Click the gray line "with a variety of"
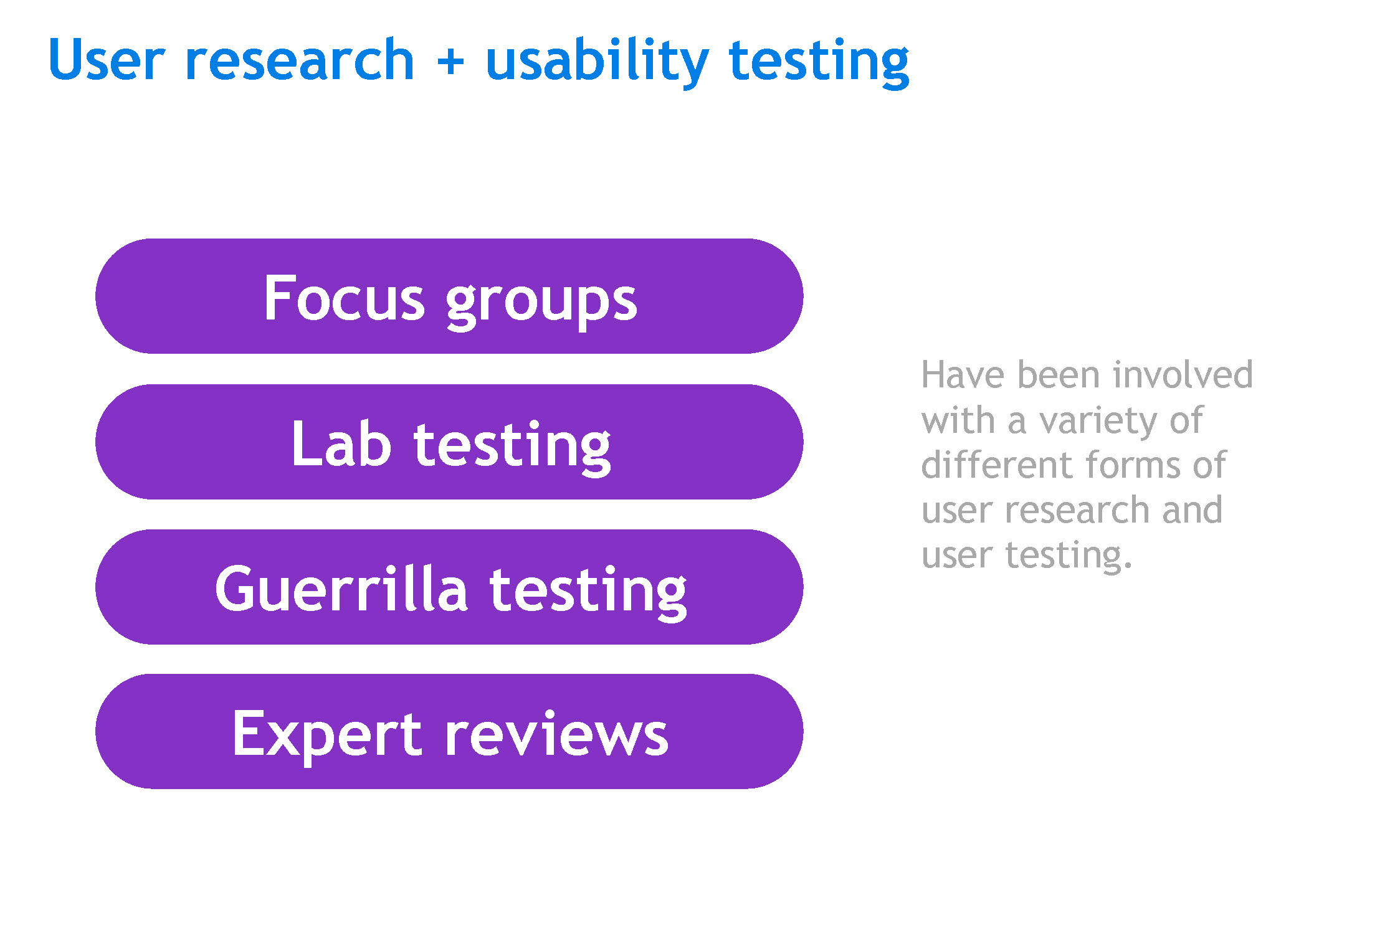 [x=1062, y=420]
